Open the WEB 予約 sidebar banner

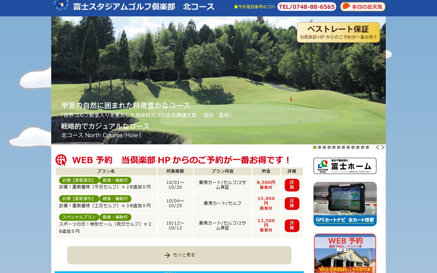click(x=345, y=253)
